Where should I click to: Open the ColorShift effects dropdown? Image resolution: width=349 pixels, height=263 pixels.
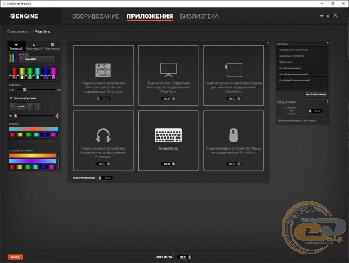click(x=37, y=59)
